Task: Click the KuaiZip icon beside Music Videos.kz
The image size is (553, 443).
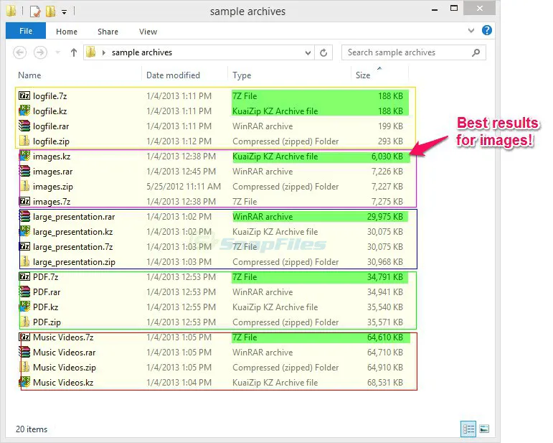Action: tap(24, 382)
